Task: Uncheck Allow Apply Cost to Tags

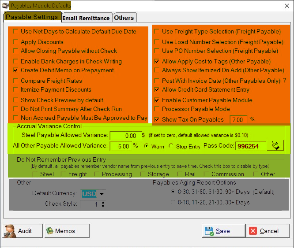Action: (157, 61)
